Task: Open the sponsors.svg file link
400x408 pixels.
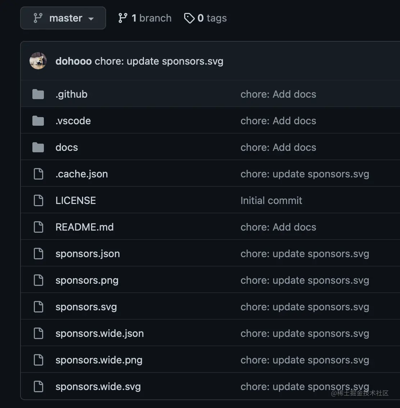Action: click(x=86, y=307)
